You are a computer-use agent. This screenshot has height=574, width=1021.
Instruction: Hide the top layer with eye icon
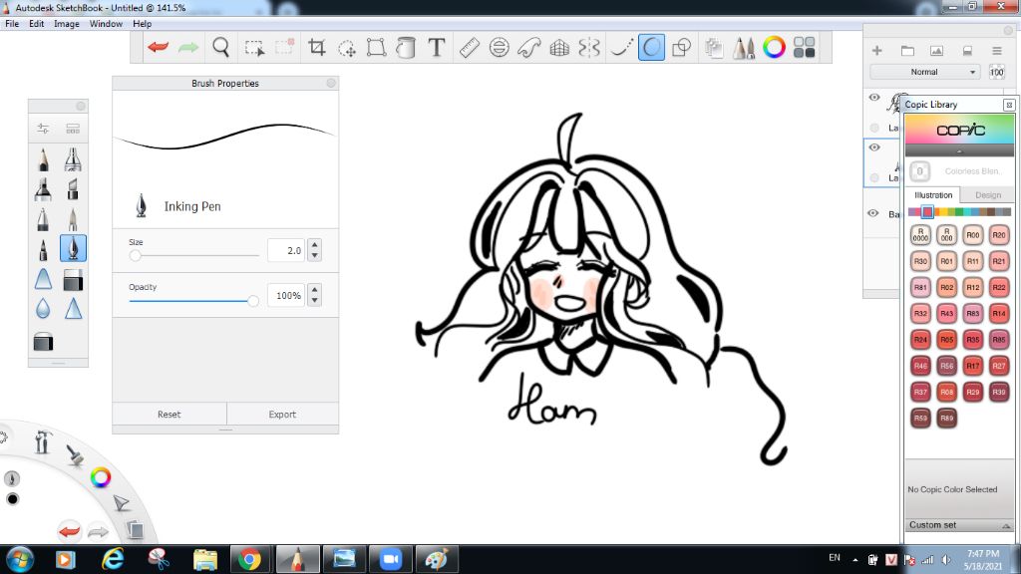pos(874,98)
